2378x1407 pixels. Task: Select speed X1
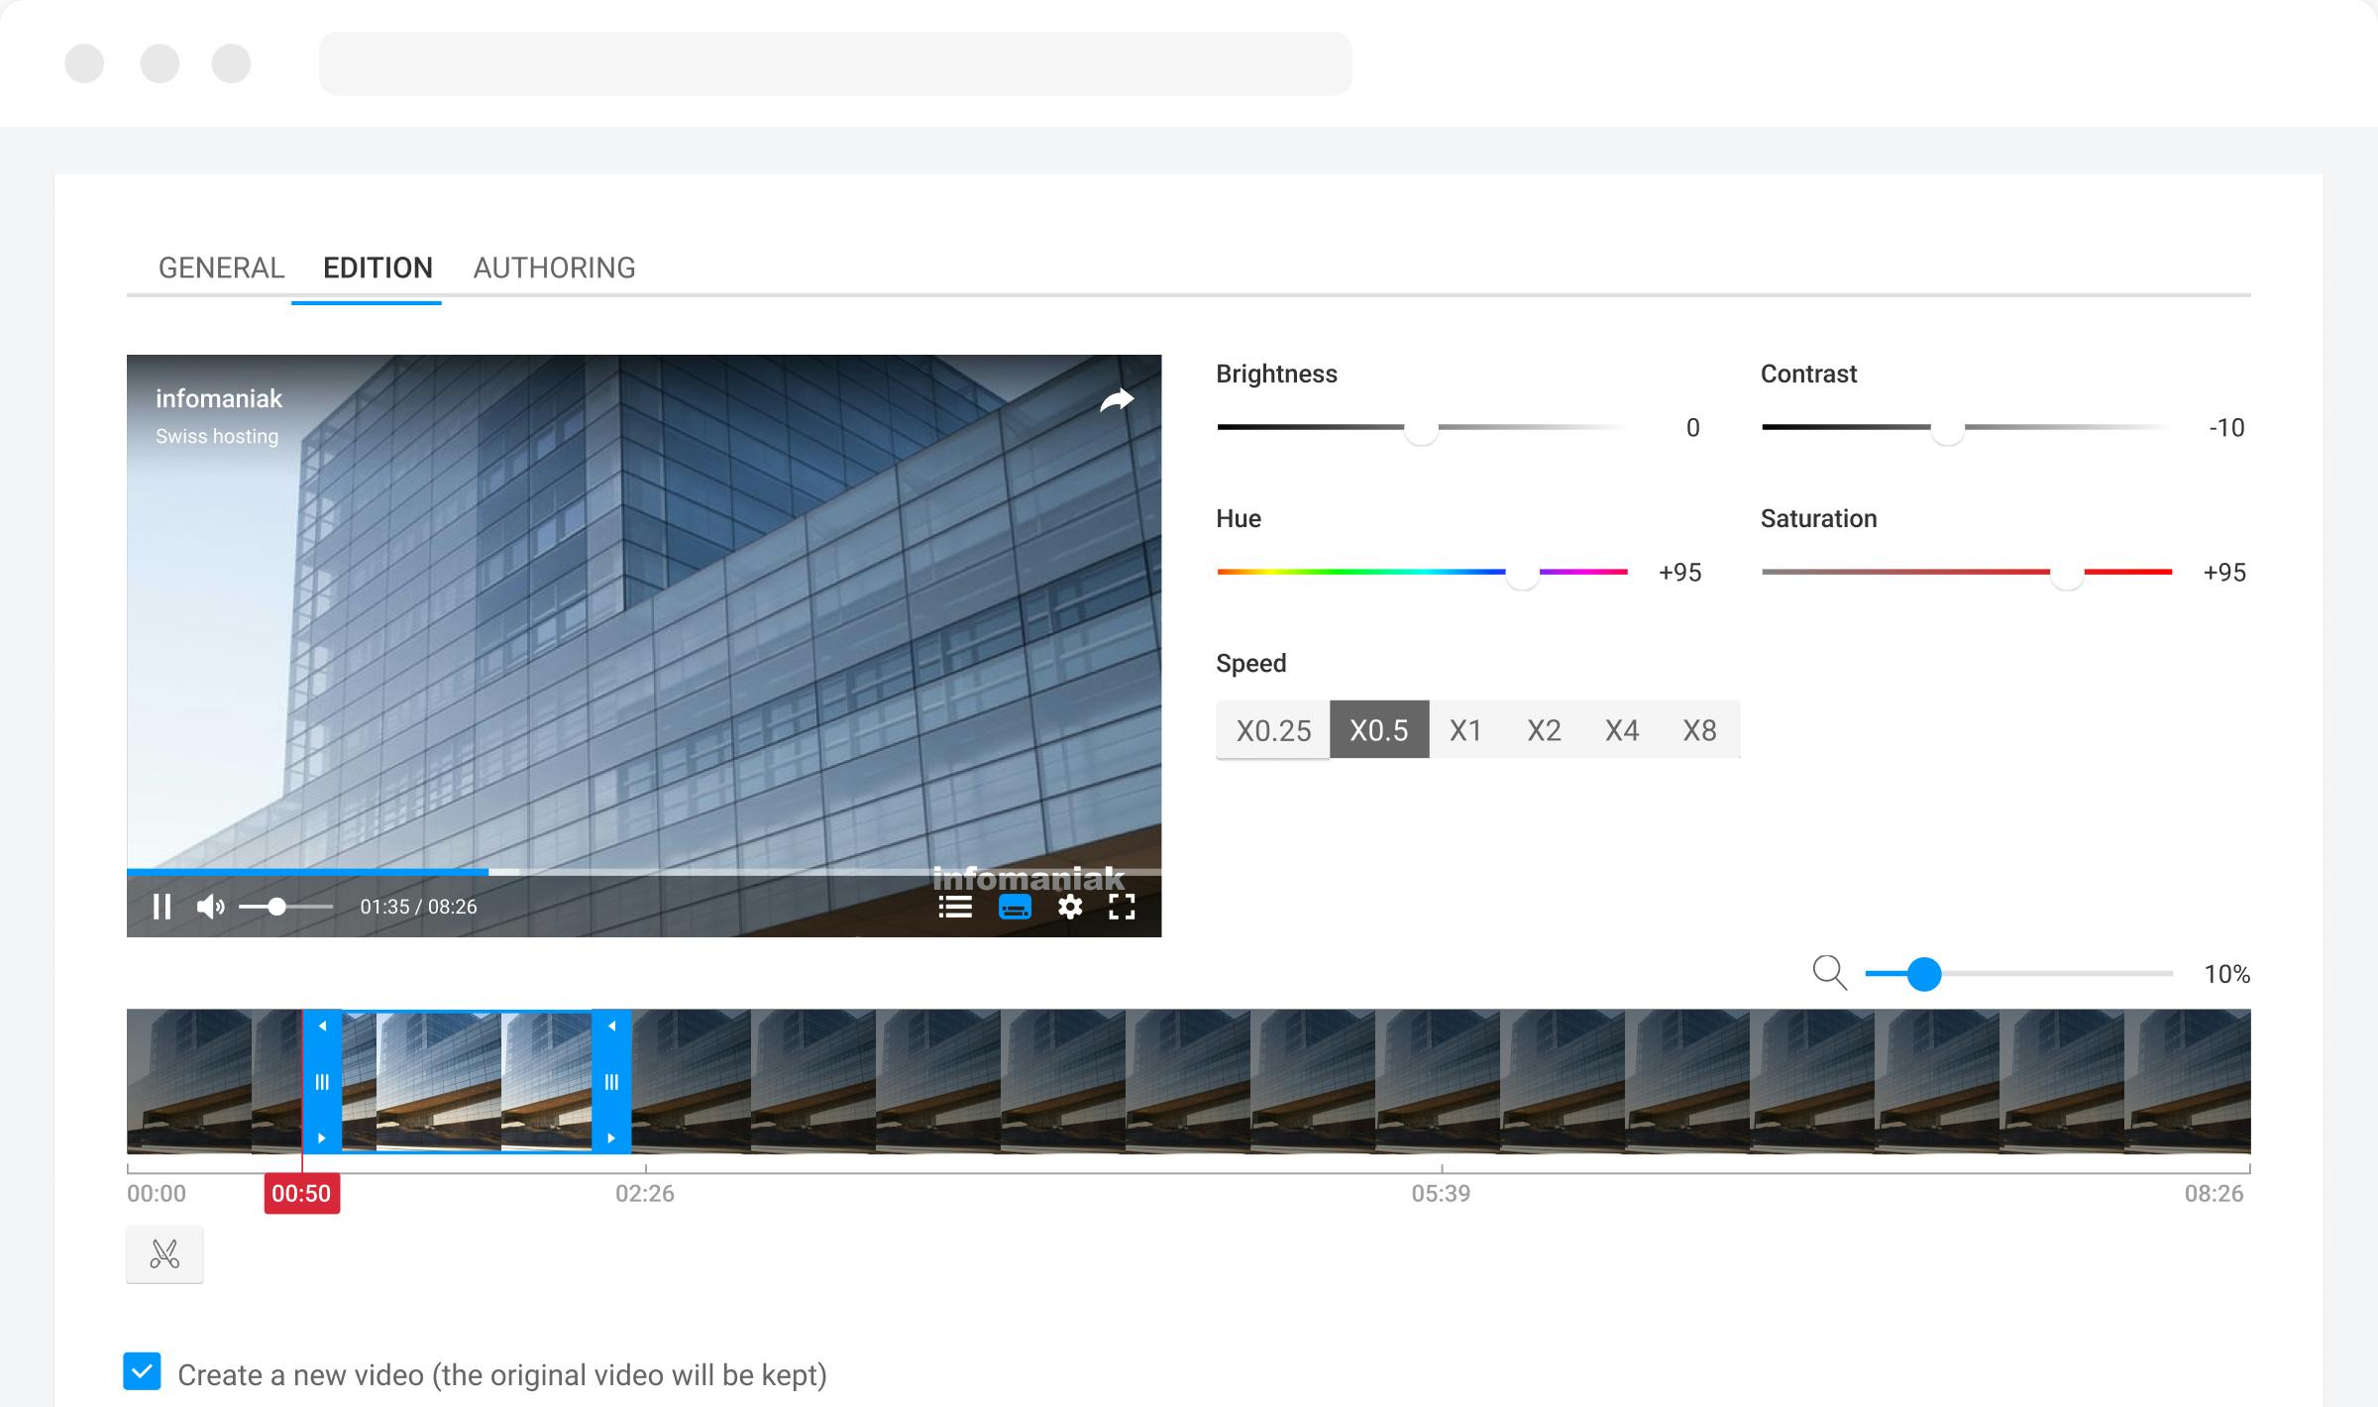pos(1464,730)
